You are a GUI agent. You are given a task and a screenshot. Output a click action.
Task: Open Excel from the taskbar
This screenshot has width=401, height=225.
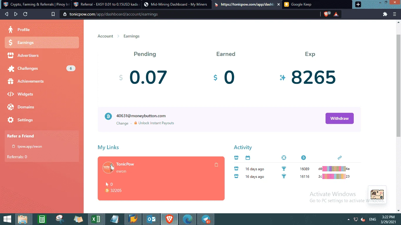pyautogui.click(x=95, y=219)
